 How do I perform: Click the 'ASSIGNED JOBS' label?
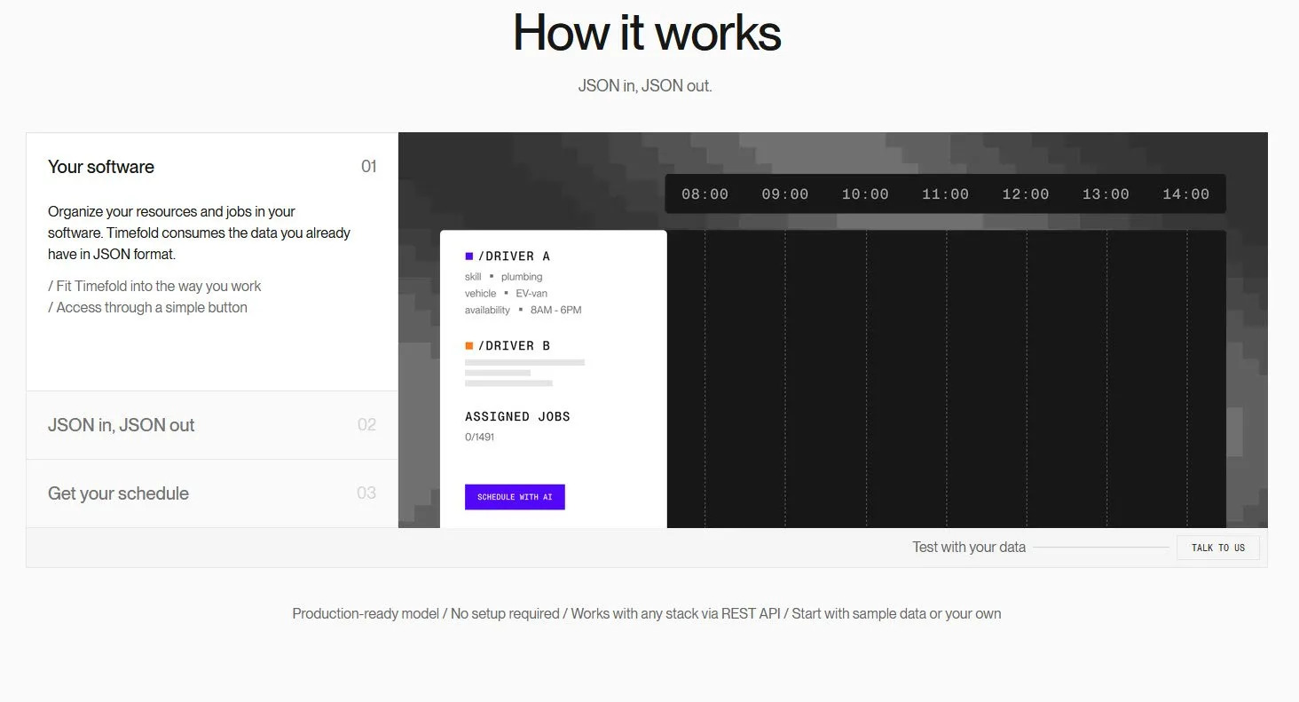click(517, 416)
